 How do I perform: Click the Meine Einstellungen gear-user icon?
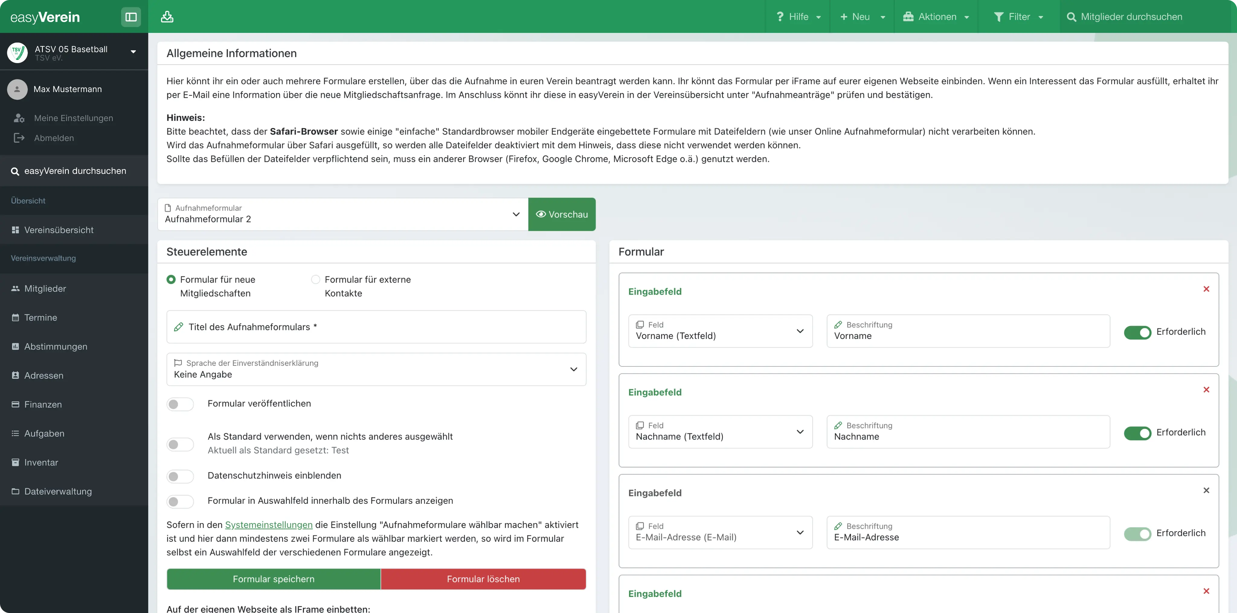point(19,118)
